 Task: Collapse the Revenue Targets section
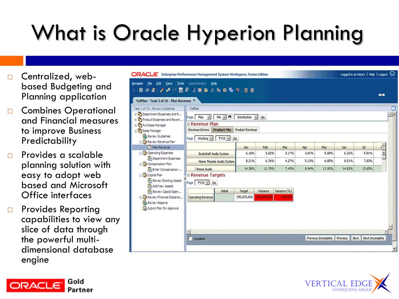(188, 175)
